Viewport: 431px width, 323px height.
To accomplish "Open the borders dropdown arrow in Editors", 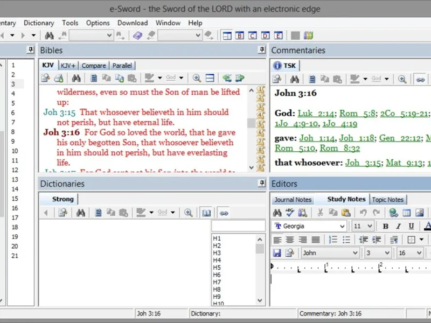I will (421, 240).
